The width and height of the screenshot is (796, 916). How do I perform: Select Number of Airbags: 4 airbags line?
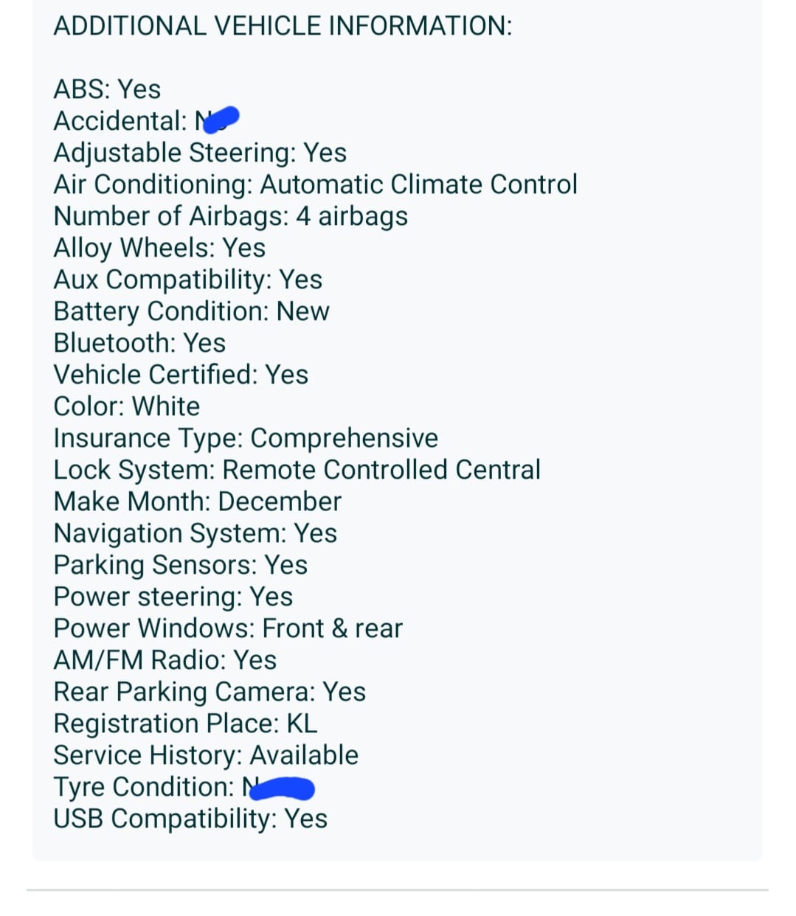tap(230, 216)
